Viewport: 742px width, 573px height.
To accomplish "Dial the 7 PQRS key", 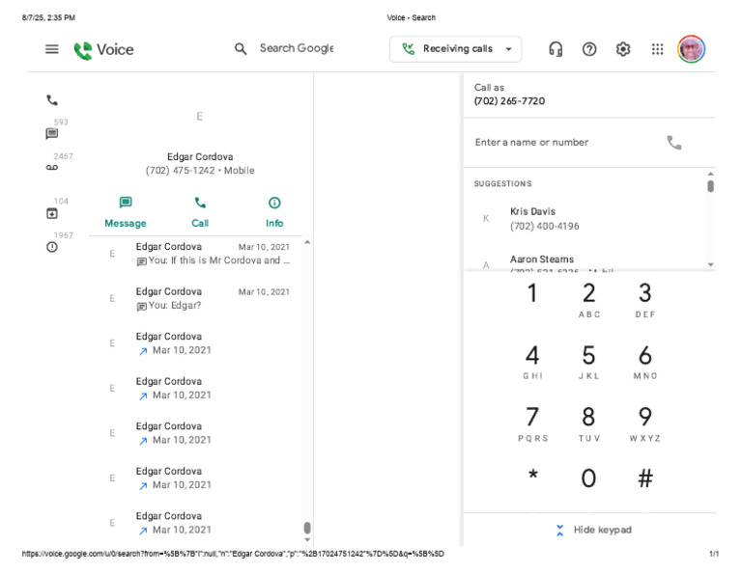I will (x=532, y=423).
